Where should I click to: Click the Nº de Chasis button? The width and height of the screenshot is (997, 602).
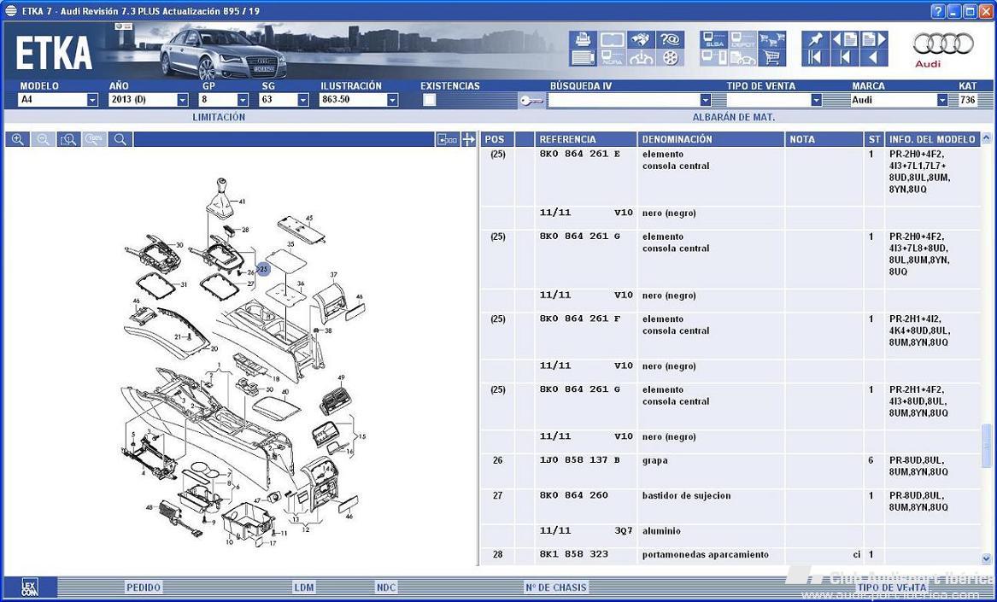coord(556,587)
